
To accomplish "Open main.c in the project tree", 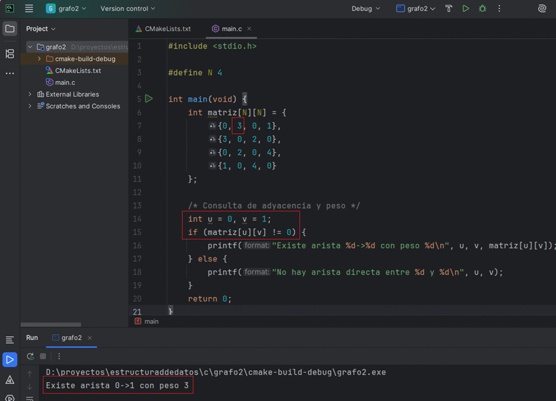I will tap(65, 83).
